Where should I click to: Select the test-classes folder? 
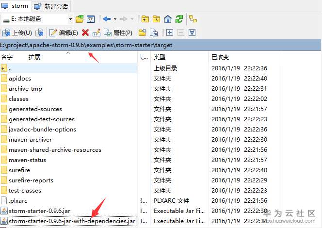tap(25, 191)
